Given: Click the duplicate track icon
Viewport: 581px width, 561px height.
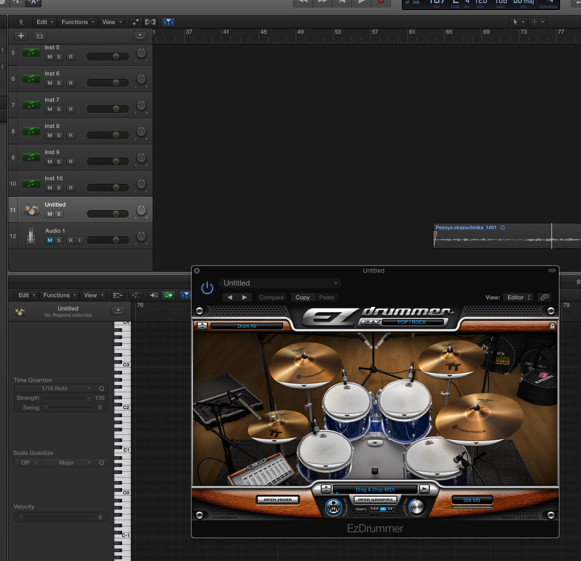Looking at the screenshot, I should (40, 36).
